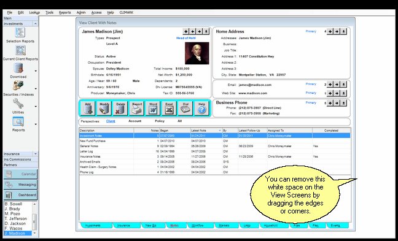
Task: Open the Tools menu
Action: 49,12
